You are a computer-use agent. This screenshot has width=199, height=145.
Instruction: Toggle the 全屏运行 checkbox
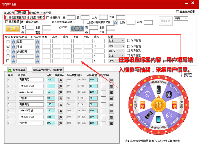[48, 18]
